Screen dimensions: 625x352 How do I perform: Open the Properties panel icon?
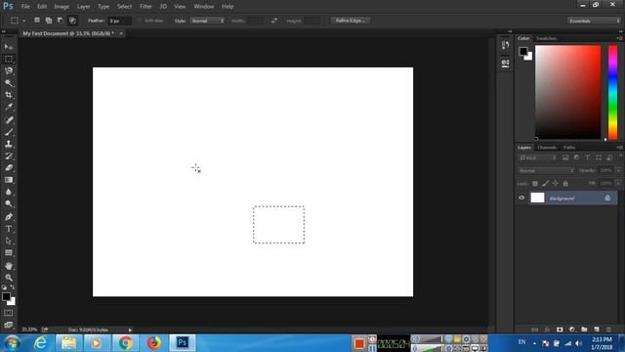[506, 63]
